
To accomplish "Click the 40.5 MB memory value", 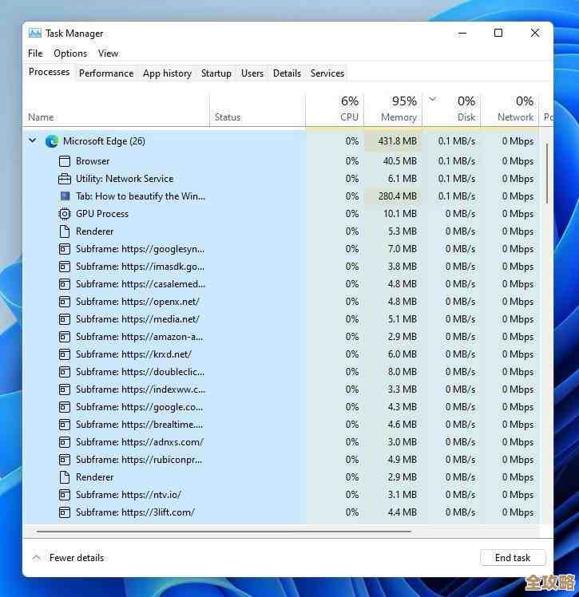I will pyautogui.click(x=400, y=161).
